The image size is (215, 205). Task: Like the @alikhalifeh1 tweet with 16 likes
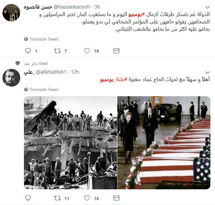(87, 198)
